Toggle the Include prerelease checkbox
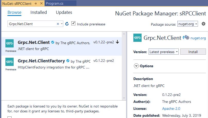 pyautogui.click(x=73, y=23)
